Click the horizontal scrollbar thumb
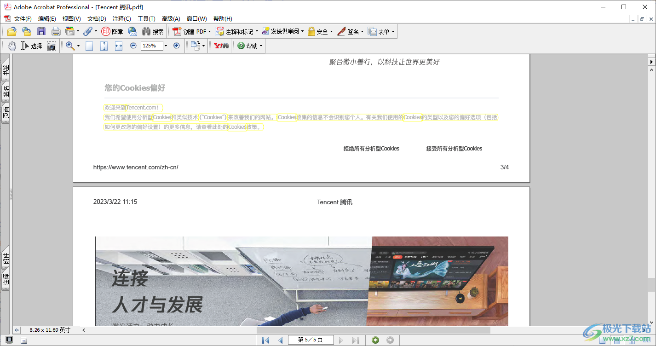 [x=373, y=330]
